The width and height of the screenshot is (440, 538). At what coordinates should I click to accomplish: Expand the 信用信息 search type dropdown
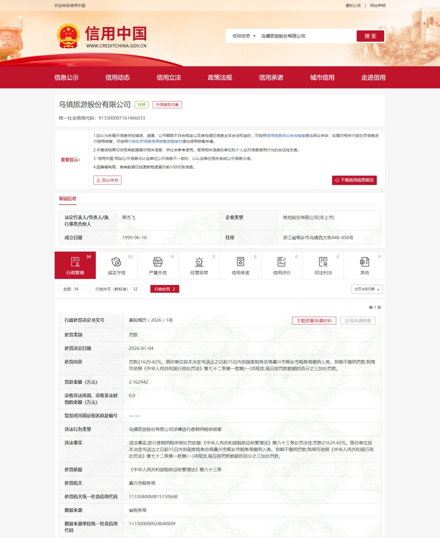point(244,36)
